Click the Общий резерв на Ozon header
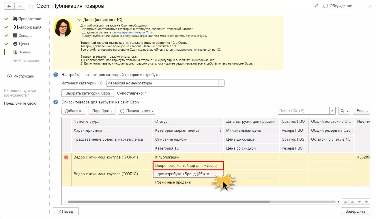Viewport: 376px width, 219px height. (332, 131)
